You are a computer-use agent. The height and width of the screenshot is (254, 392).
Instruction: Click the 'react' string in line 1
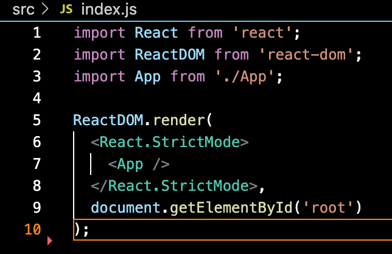pos(262,33)
